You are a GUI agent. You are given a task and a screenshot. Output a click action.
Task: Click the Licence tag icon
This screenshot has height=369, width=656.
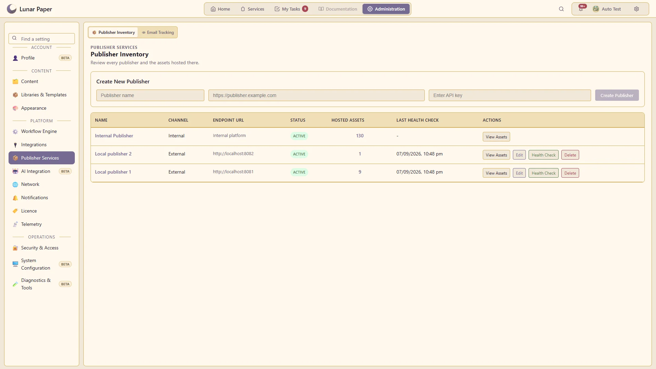coord(15,211)
